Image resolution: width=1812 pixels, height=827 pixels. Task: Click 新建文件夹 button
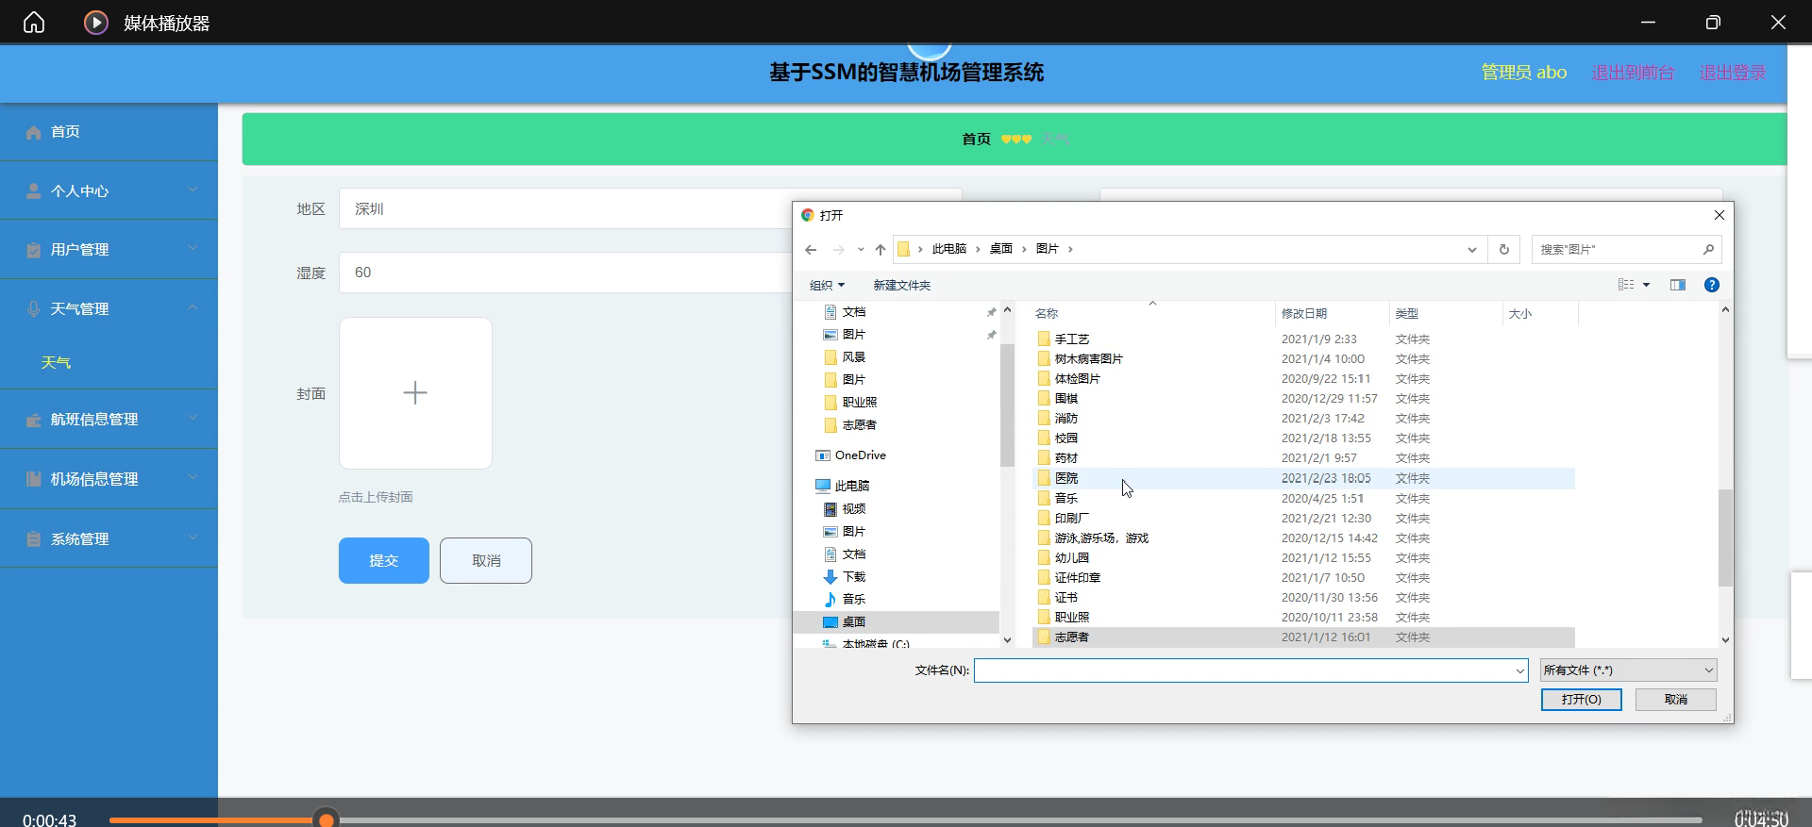901,285
